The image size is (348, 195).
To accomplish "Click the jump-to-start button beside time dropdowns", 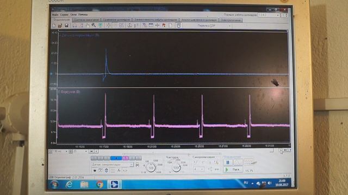I will tap(91, 152).
